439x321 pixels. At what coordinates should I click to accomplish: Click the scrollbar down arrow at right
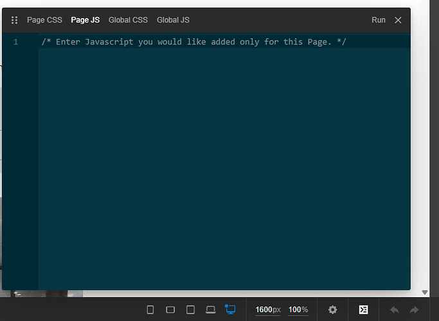(x=425, y=292)
